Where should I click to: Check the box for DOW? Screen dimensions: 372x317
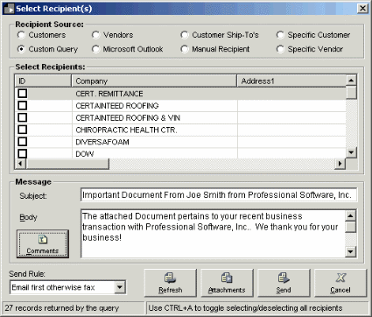[23, 153]
